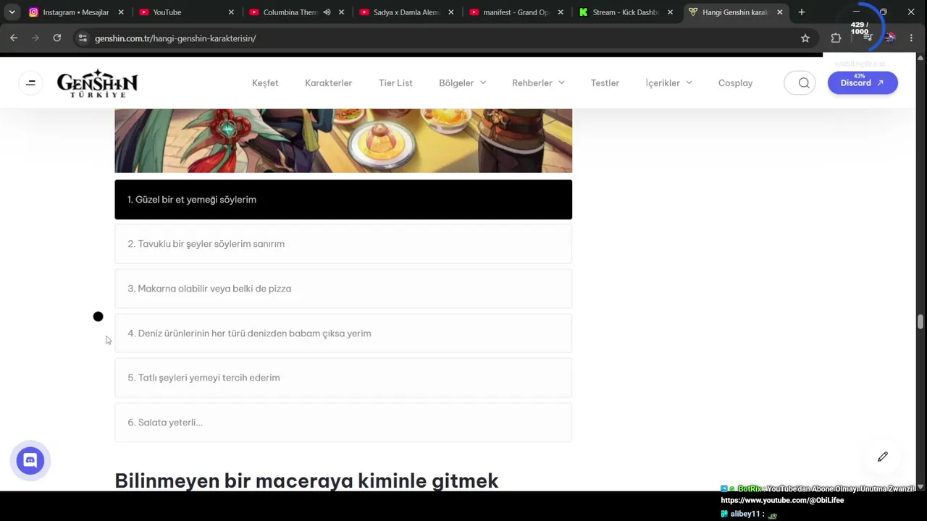
Task: Mute audio on the Columbina tab speaker icon
Action: 327,12
